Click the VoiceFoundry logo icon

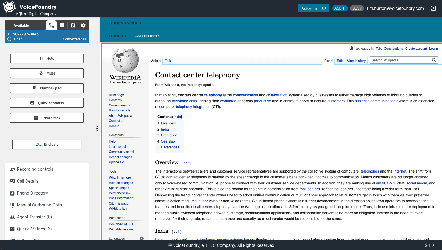pos(9,7)
